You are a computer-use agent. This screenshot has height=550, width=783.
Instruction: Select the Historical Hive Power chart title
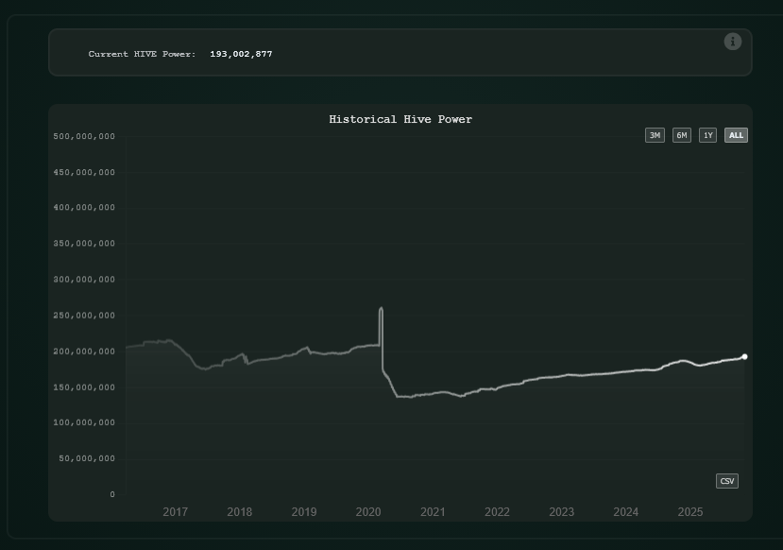[400, 119]
